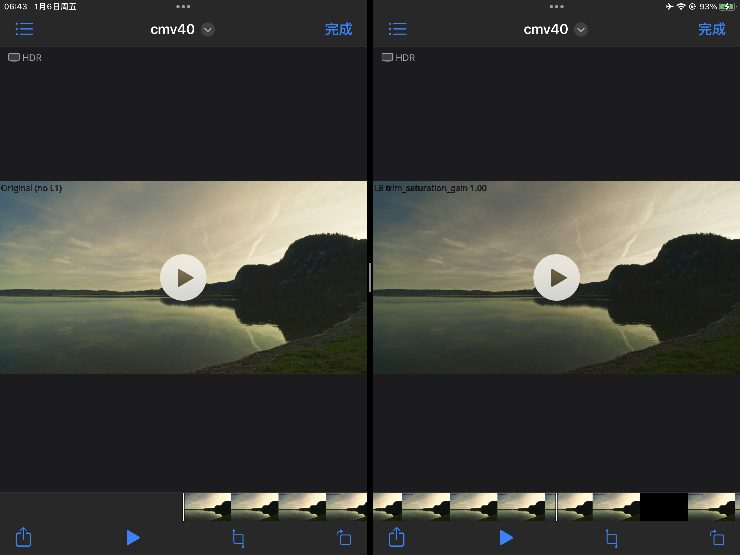
Task: Rotate video in right pane
Action: point(717,538)
